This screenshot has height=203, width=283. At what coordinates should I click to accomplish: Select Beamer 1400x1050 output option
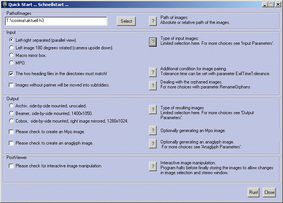pyautogui.click(x=11, y=113)
